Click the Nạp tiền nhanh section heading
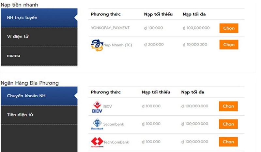 pos(20,5)
